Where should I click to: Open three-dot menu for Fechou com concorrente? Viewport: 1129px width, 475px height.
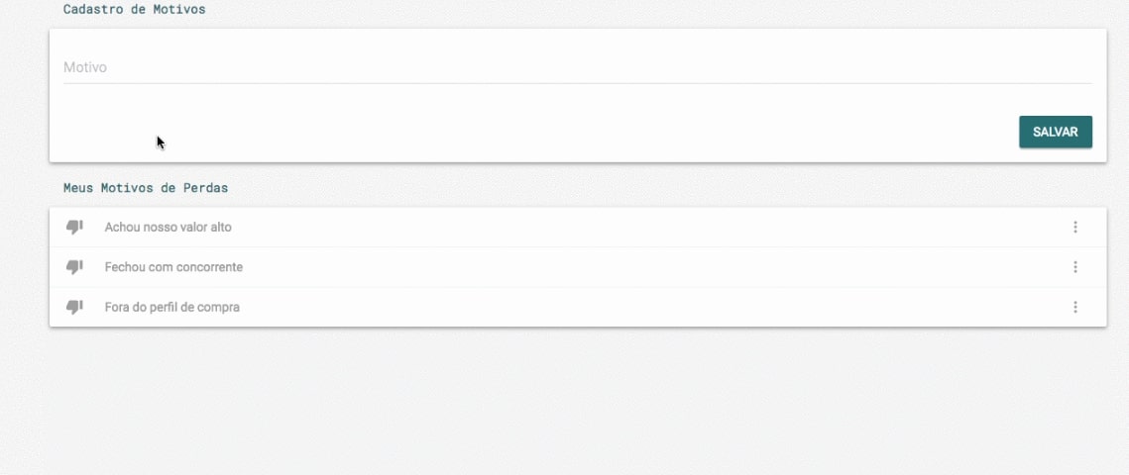1075,267
